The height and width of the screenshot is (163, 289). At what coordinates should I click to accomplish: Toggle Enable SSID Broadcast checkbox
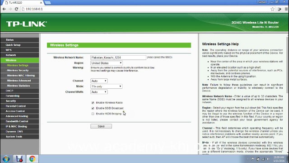click(x=93, y=108)
